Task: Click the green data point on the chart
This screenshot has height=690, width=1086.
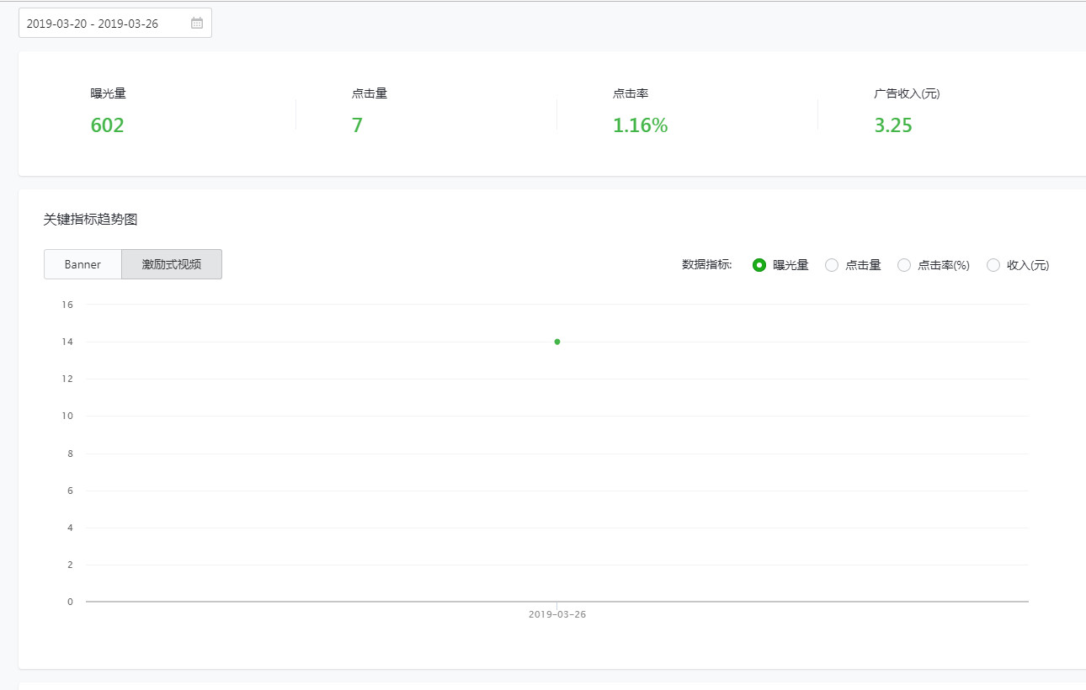Action: tap(557, 342)
